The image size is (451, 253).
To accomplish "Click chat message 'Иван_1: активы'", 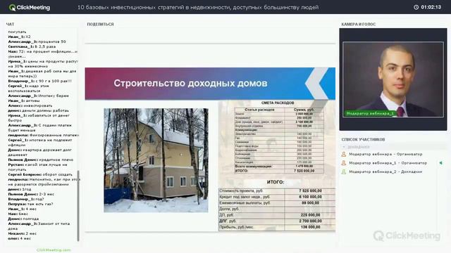I will point(24,100).
